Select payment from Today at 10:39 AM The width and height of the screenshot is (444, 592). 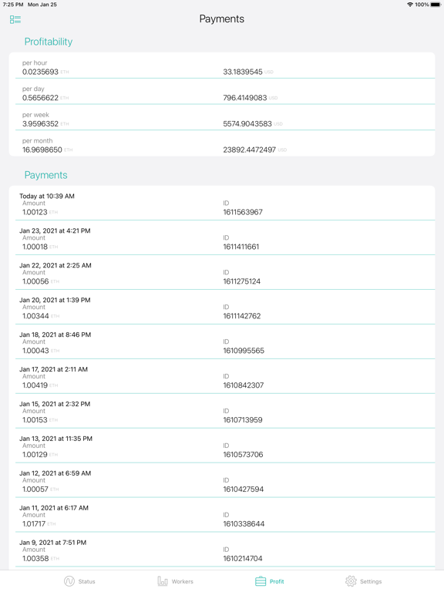point(225,203)
